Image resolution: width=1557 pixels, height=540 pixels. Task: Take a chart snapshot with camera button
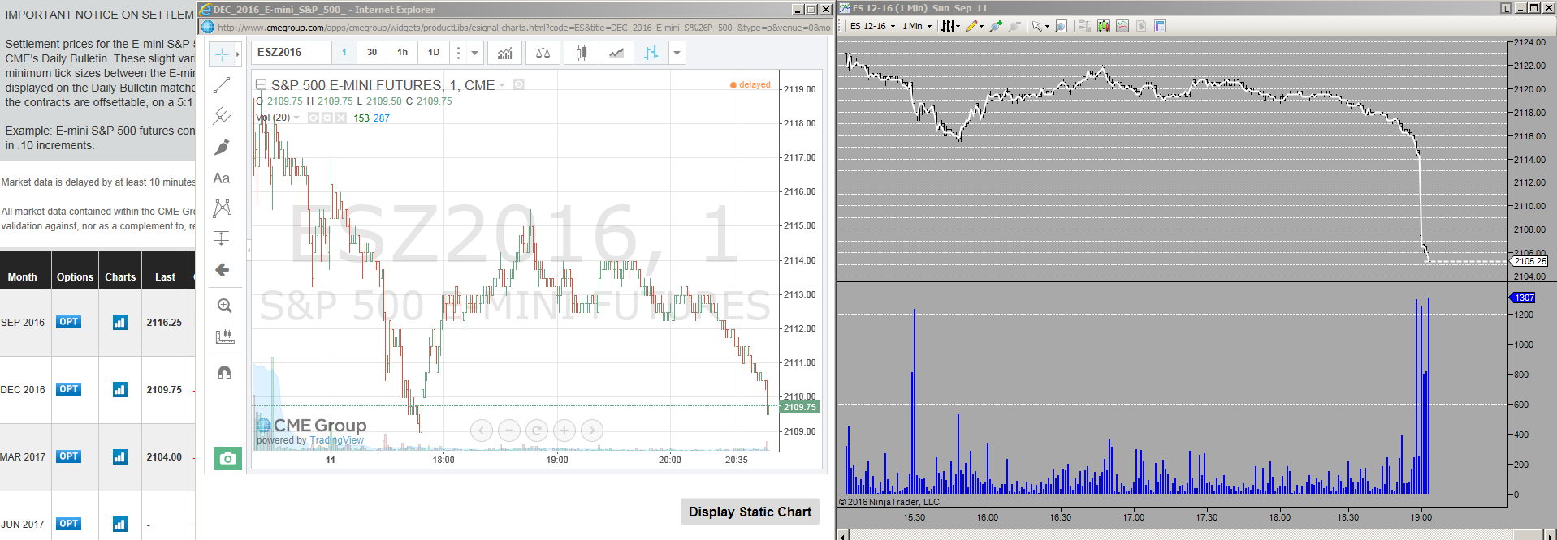click(x=228, y=458)
